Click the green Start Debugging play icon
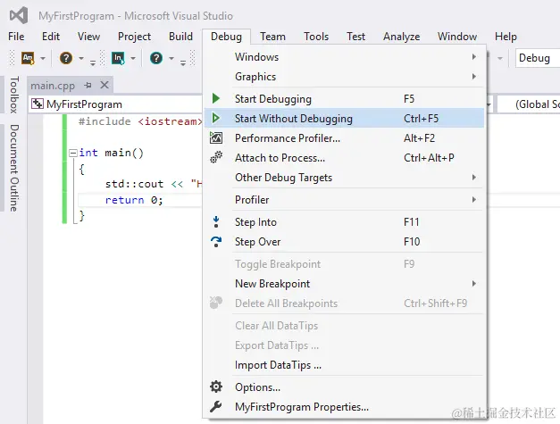 (x=216, y=98)
